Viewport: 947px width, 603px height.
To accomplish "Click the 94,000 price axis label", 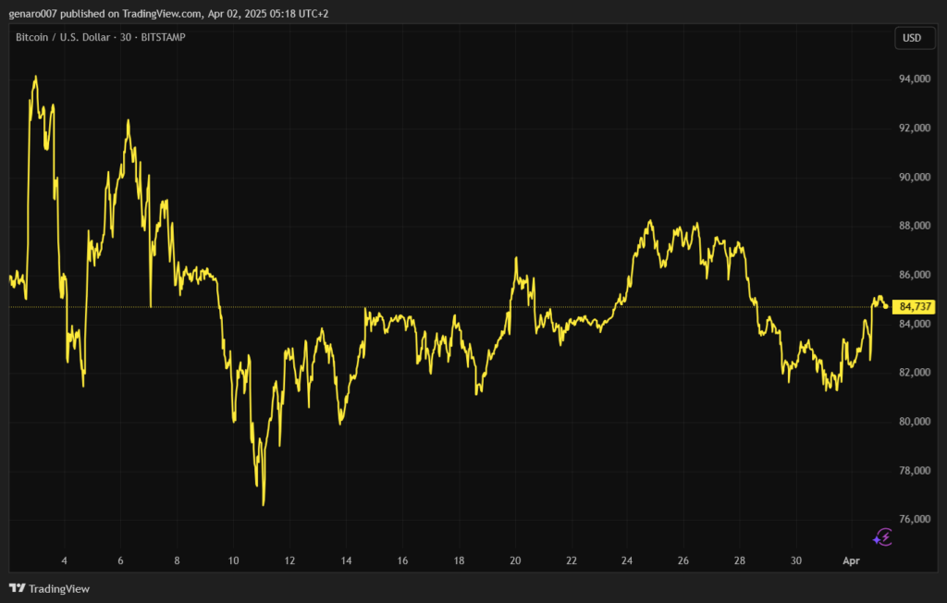I will tap(916, 80).
